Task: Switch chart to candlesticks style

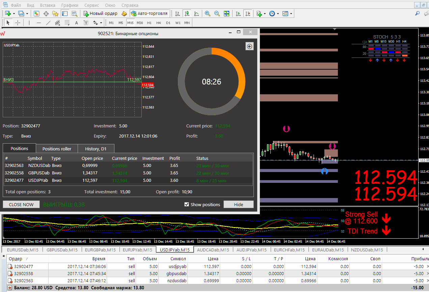Action: click(x=187, y=14)
